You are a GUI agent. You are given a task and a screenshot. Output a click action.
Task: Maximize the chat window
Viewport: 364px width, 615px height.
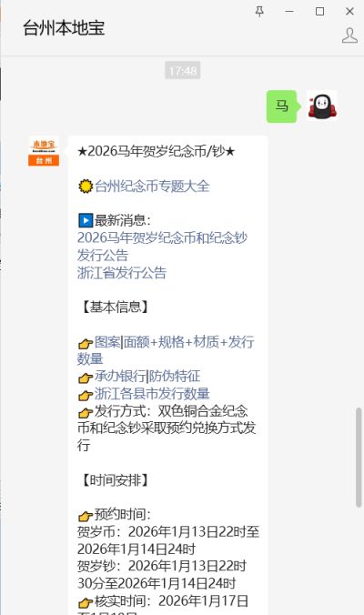pyautogui.click(x=320, y=12)
